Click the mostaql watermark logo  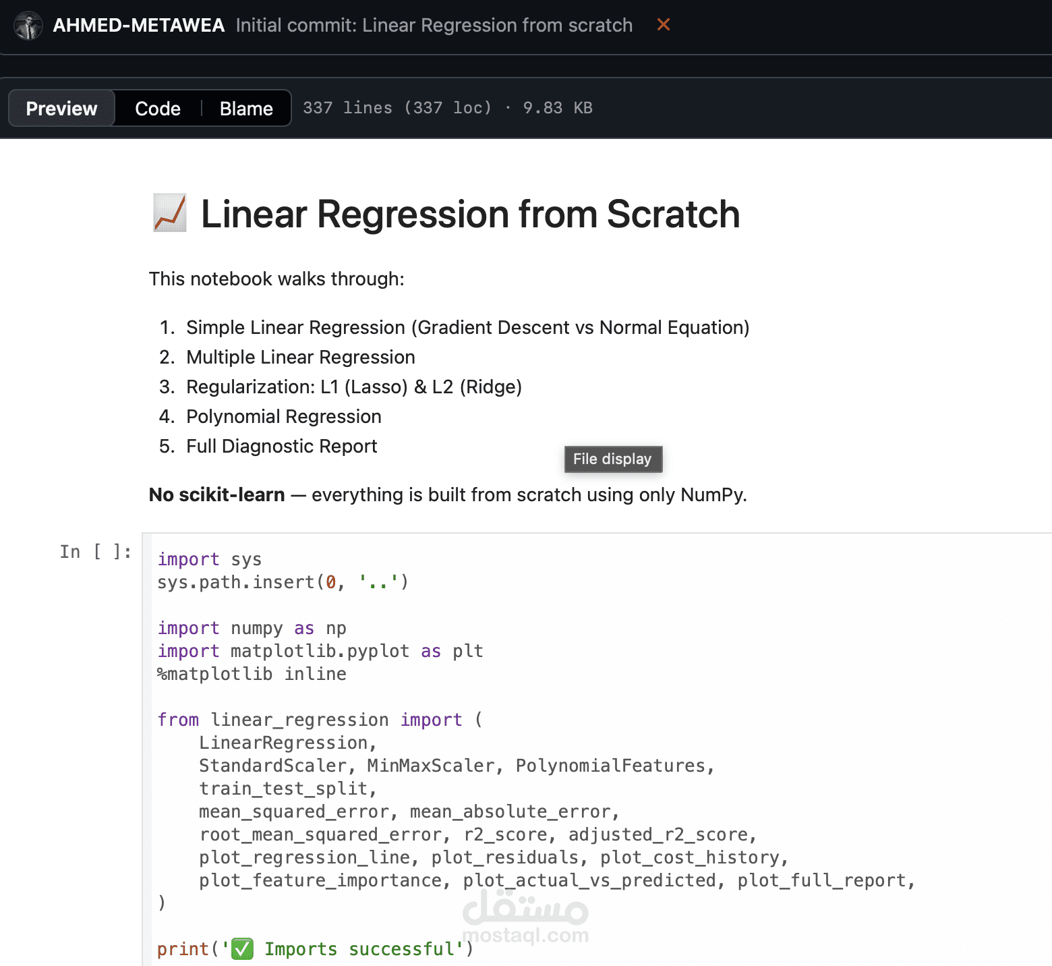(x=525, y=915)
